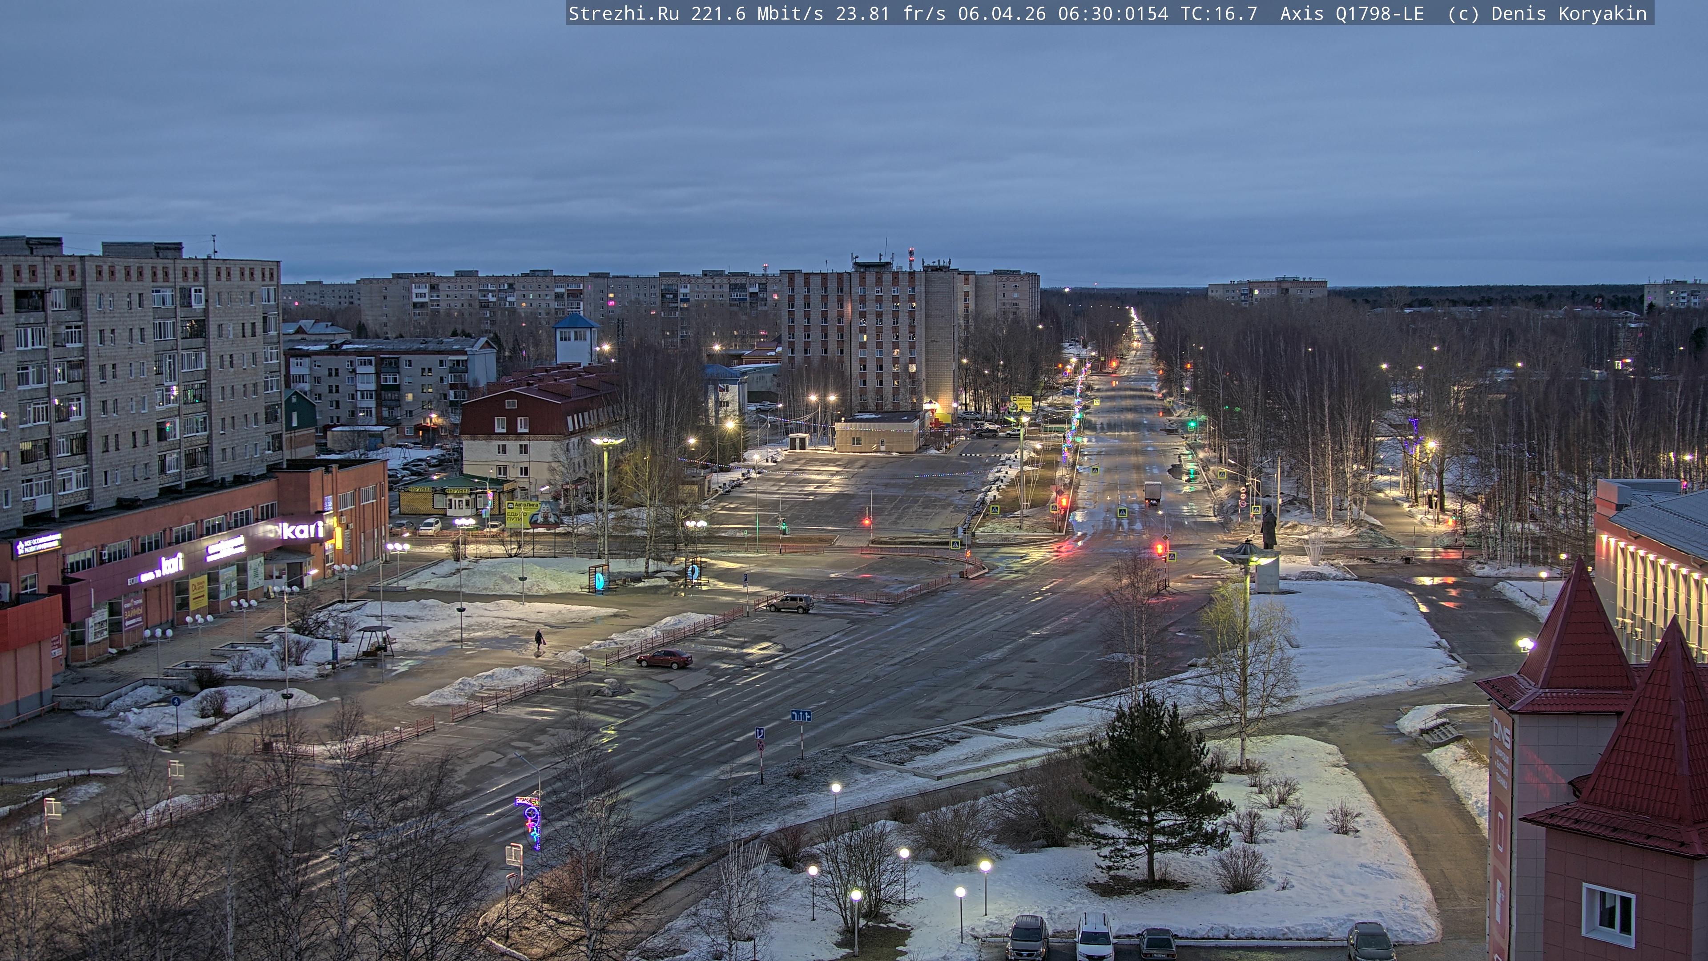Click the pedestrian walking on the plaza
Screen dimensions: 1708x961
coord(540,639)
